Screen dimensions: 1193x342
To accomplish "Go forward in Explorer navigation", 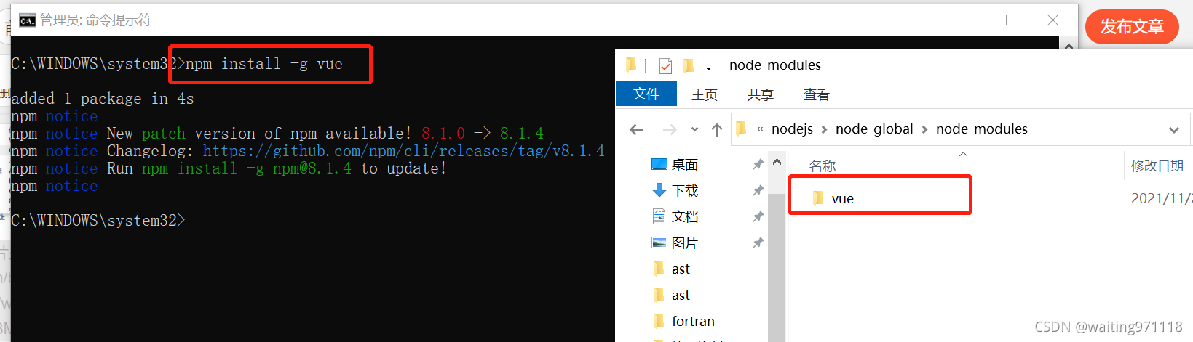I will [x=670, y=130].
